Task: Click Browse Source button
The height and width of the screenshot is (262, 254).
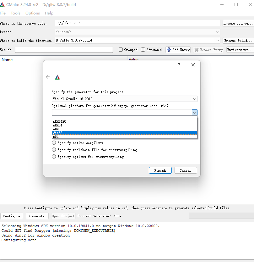Action: tap(238, 23)
